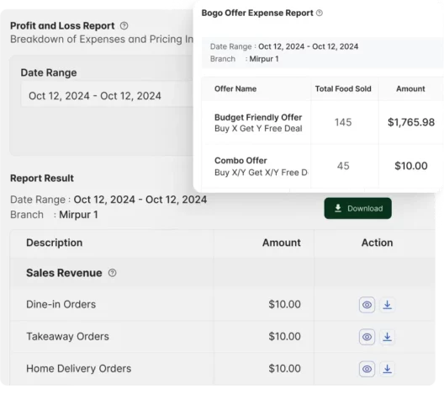Click the 45 total food sold value
The height and width of the screenshot is (395, 444).
[343, 166]
